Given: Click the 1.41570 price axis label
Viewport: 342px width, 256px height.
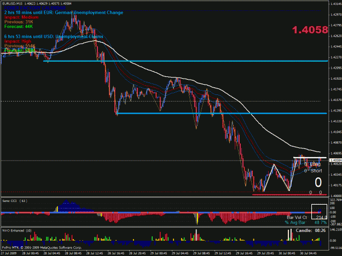Looking at the screenshot, I should point(336,100).
